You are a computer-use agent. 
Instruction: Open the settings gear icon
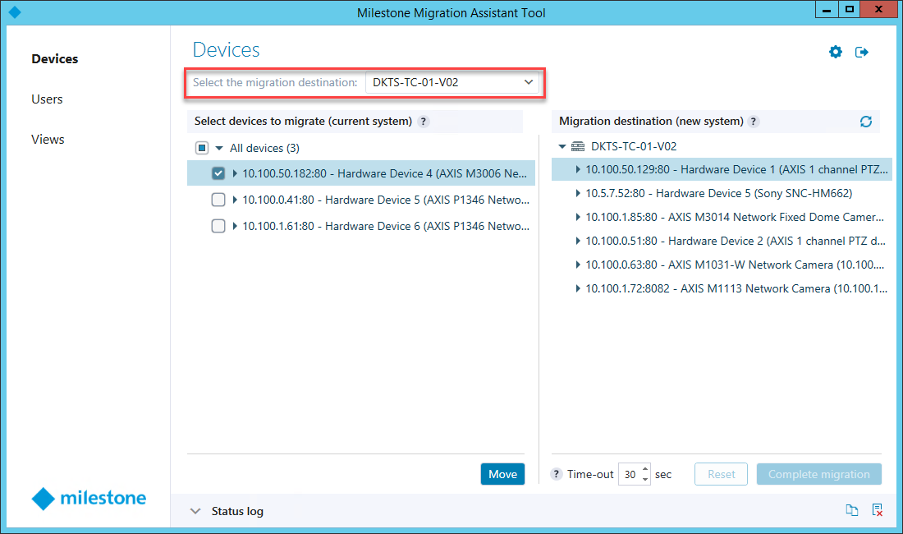click(836, 53)
